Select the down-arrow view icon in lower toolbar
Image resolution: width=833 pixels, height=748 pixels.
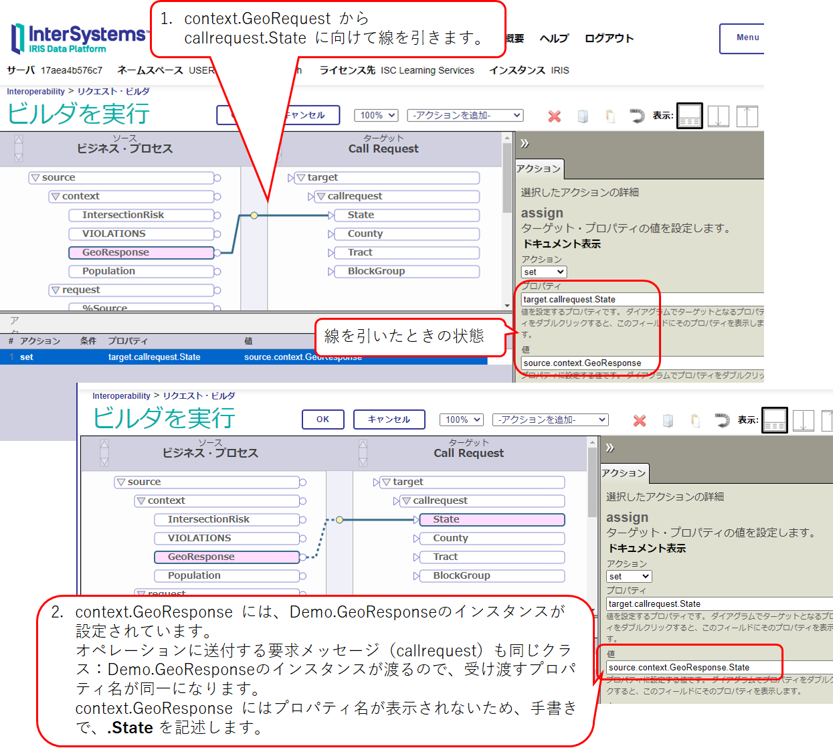point(803,420)
